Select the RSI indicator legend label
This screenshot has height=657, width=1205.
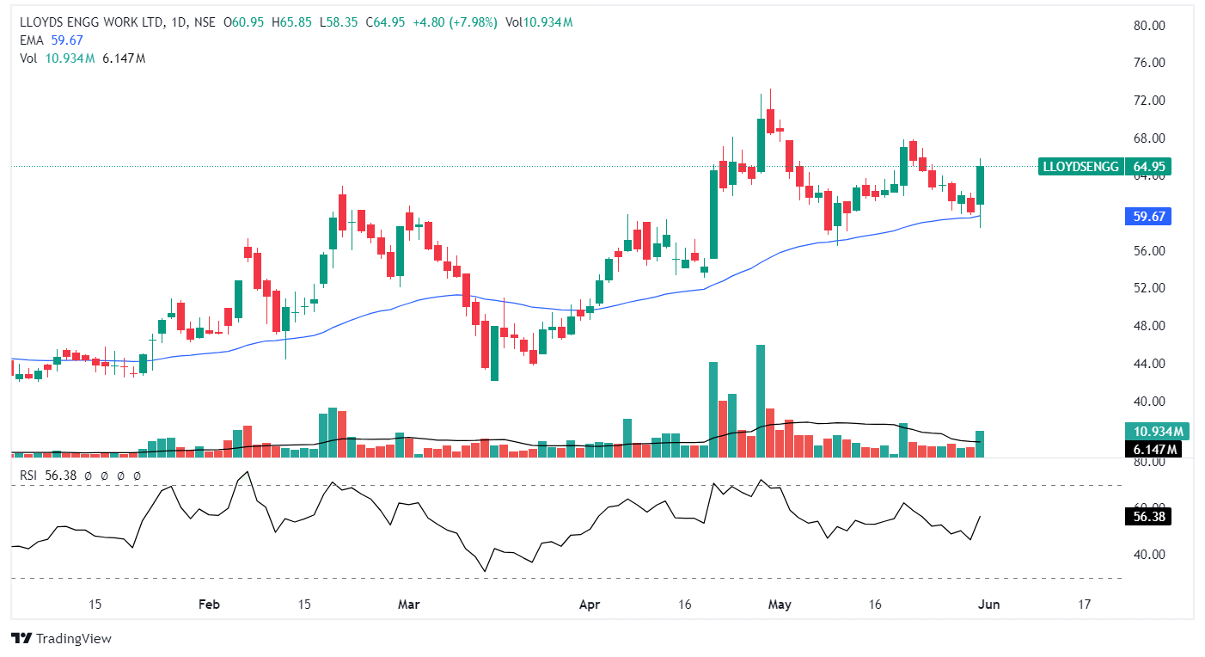[x=29, y=475]
